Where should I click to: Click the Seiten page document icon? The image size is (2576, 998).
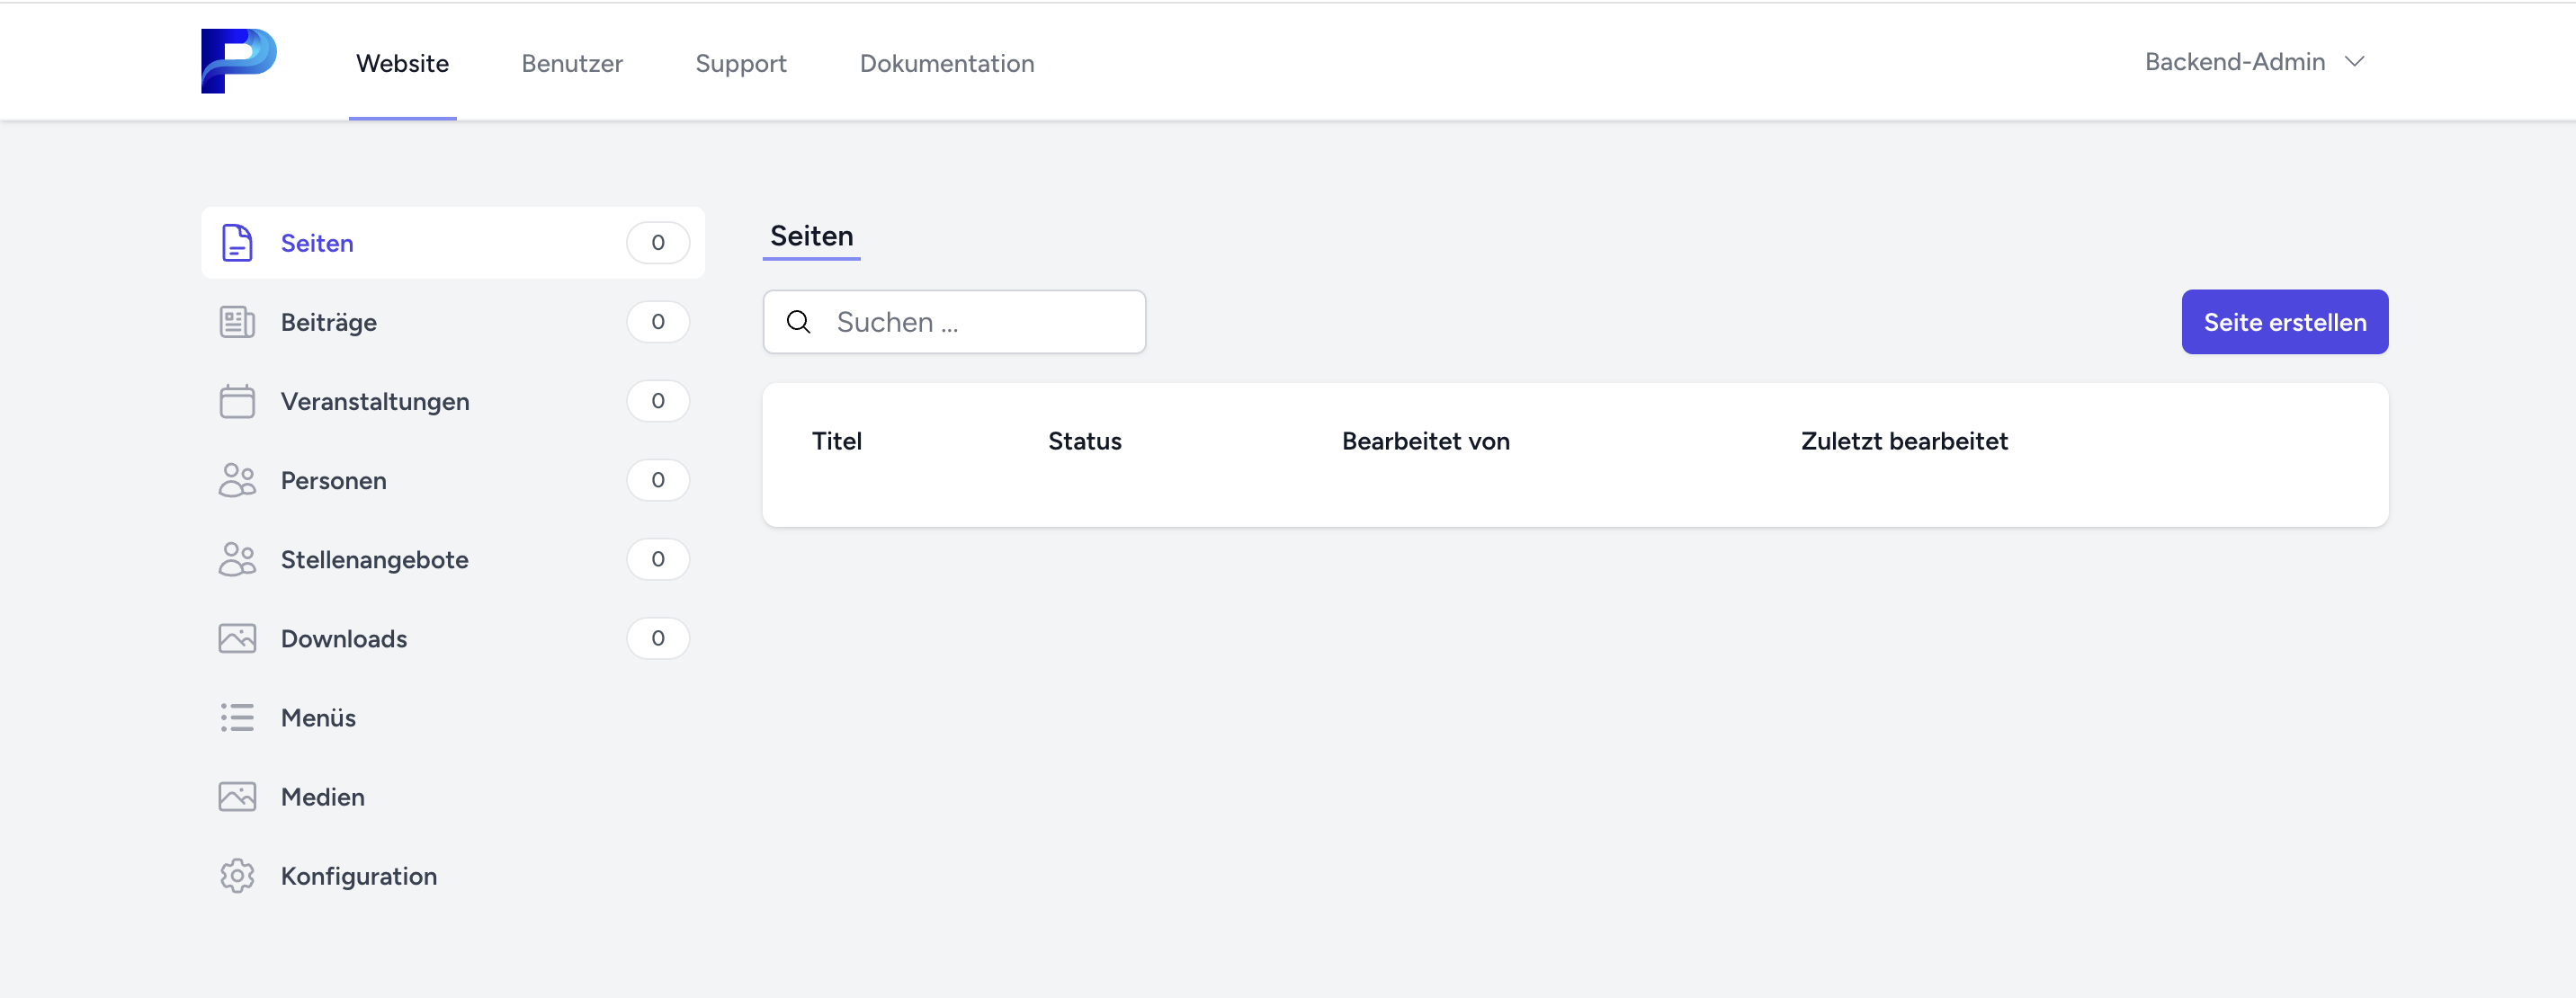pos(237,243)
